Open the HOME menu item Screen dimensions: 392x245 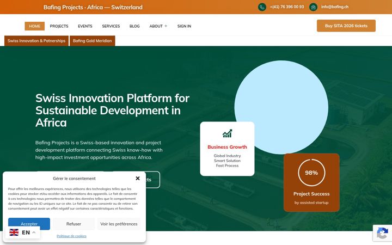tap(34, 26)
